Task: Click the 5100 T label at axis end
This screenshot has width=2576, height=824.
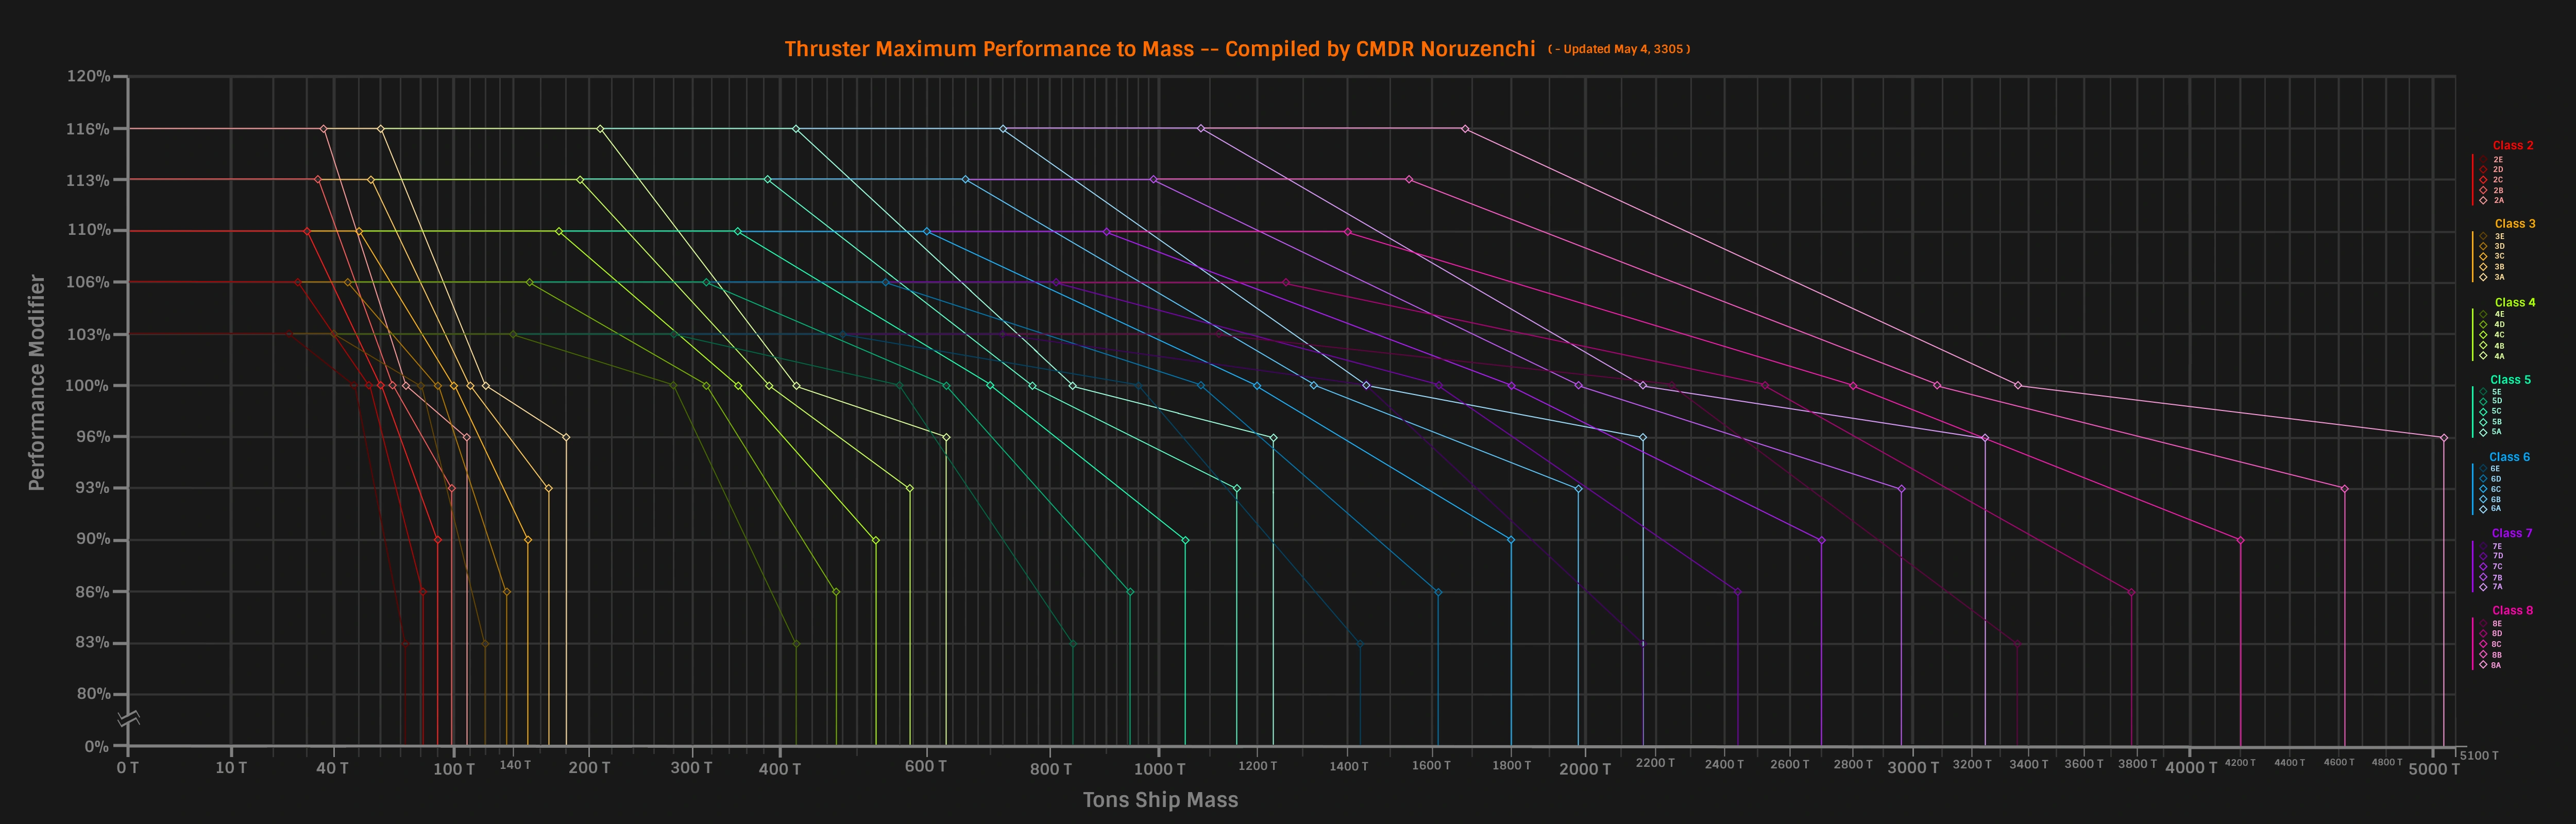Action: pos(2479,756)
